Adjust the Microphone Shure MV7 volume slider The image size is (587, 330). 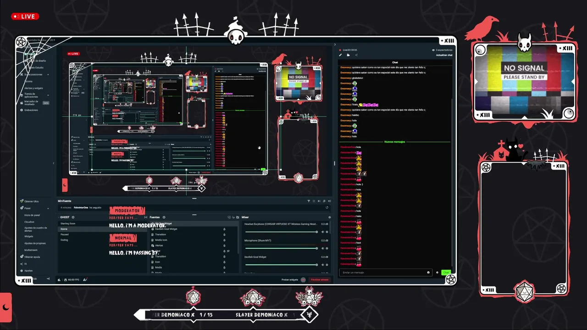[281, 248]
